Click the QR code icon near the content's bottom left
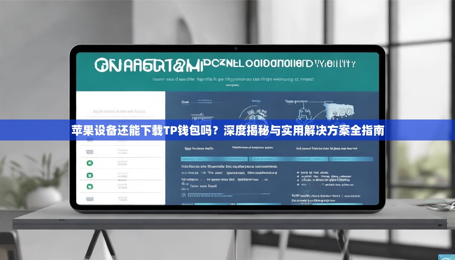 point(183,195)
